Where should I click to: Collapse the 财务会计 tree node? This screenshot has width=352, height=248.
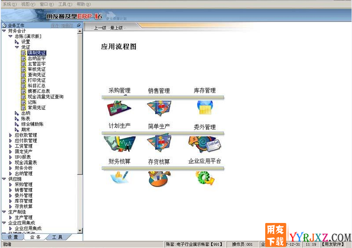[4, 31]
